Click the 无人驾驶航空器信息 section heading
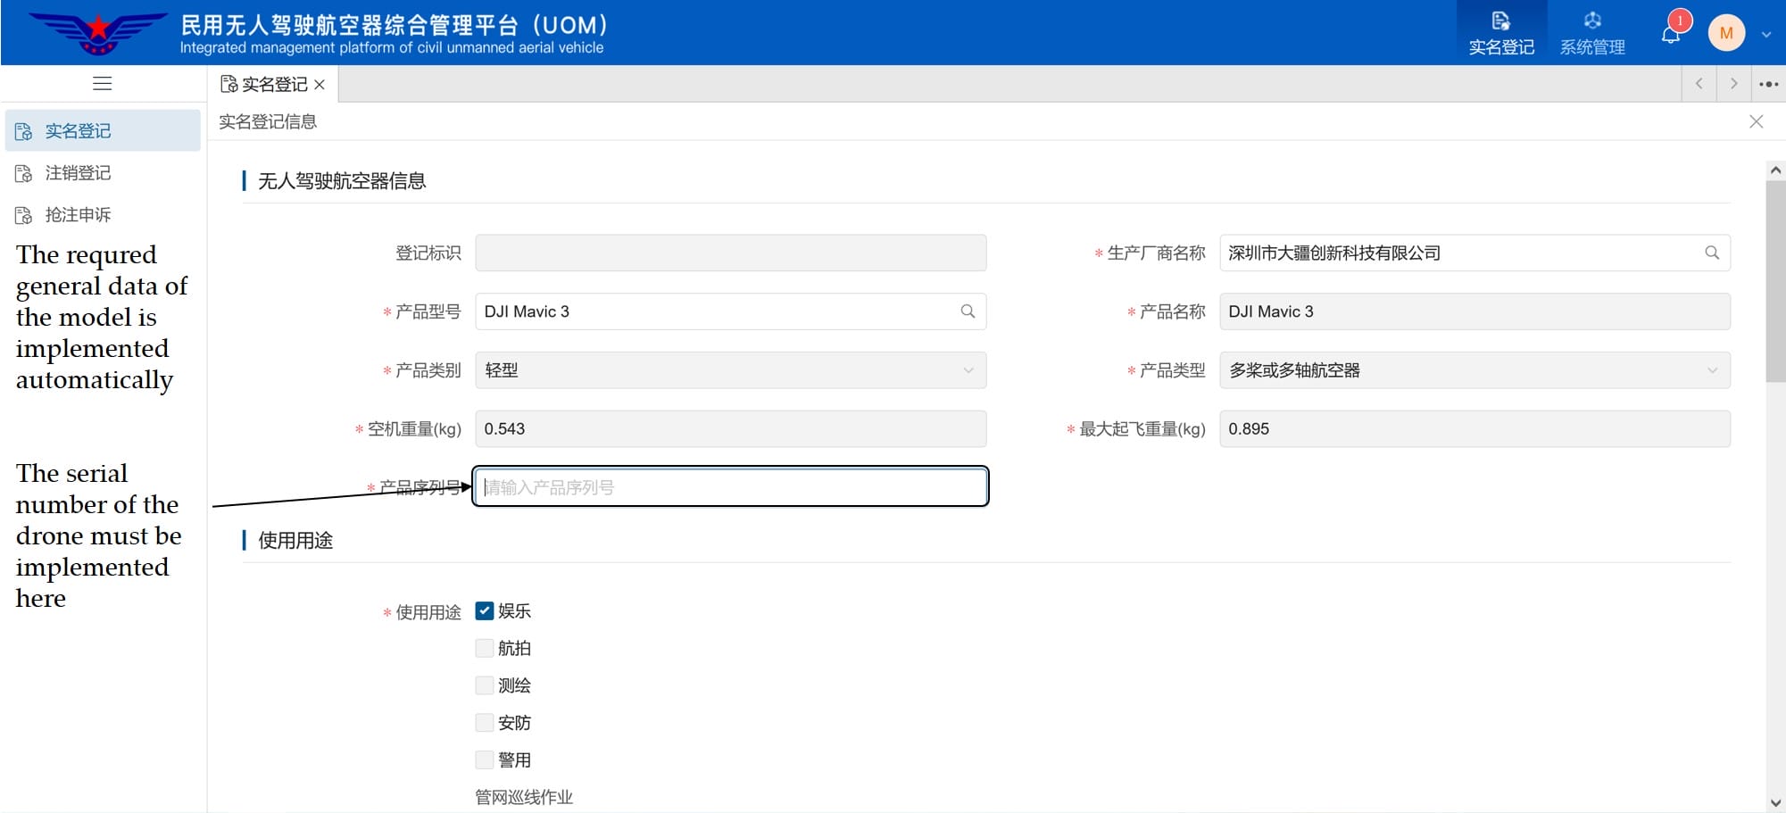The width and height of the screenshot is (1786, 813). pos(342,181)
